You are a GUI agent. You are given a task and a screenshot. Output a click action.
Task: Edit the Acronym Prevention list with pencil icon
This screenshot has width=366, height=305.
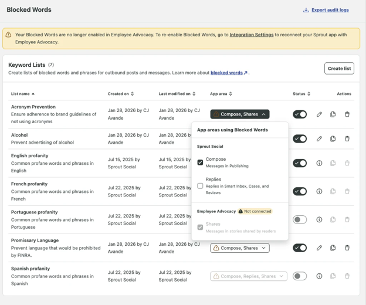(x=319, y=114)
